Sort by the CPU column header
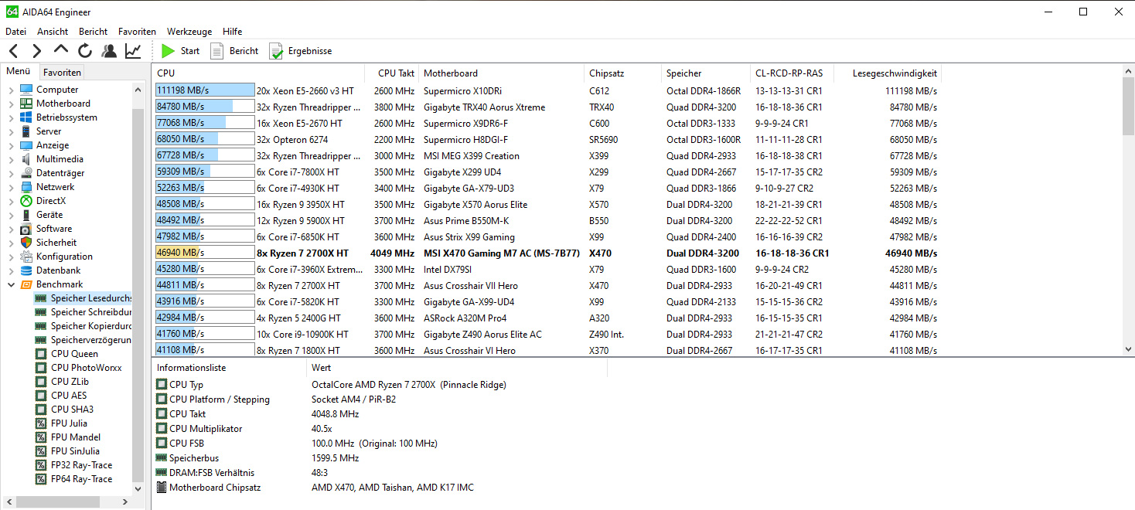The height and width of the screenshot is (510, 1135). pos(258,73)
